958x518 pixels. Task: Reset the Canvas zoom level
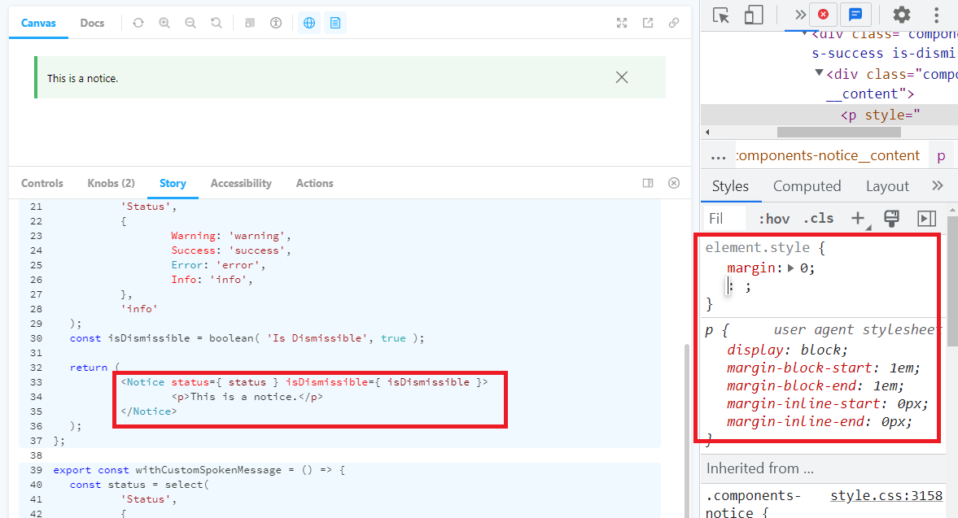217,23
